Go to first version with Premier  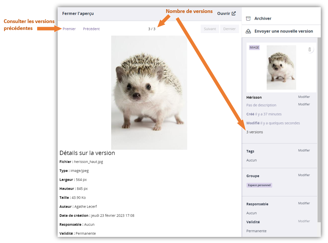[69, 29]
